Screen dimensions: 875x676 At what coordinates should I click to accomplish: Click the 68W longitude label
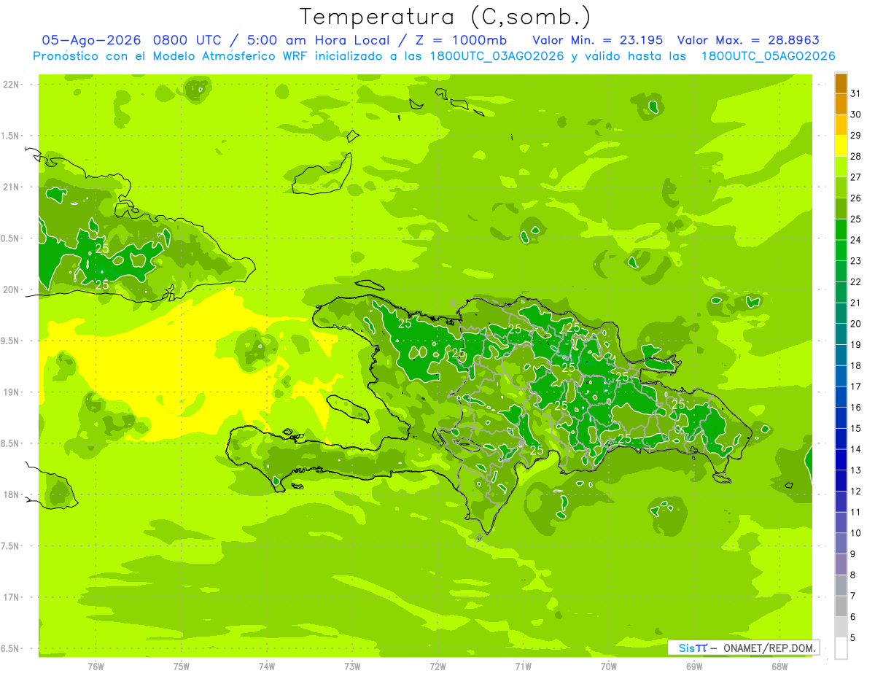[x=779, y=666]
